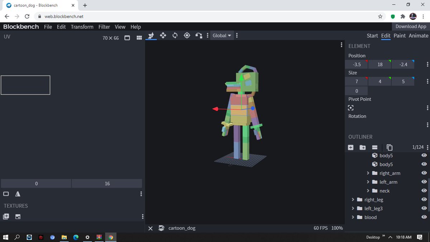Switch to the Paint tab
The image size is (430, 242).
(x=400, y=35)
